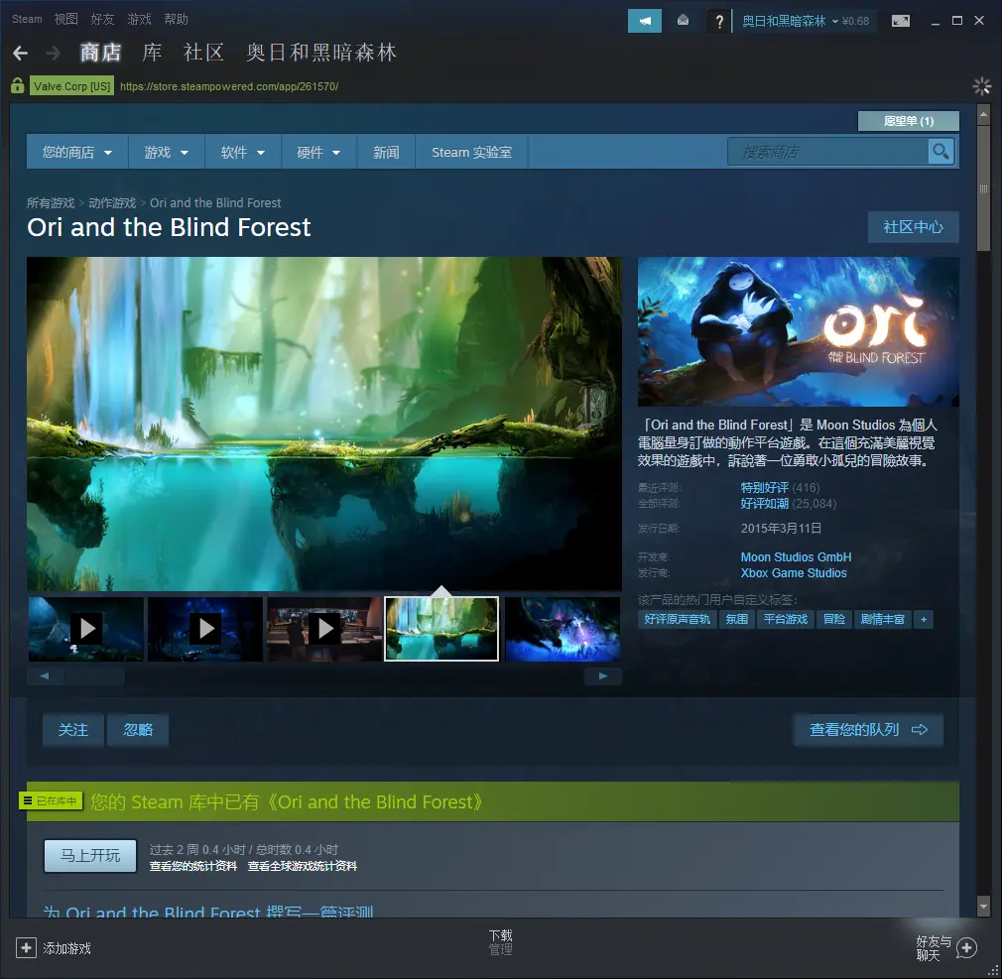Go to the 库 library tab
The image size is (1002, 979).
tap(152, 53)
